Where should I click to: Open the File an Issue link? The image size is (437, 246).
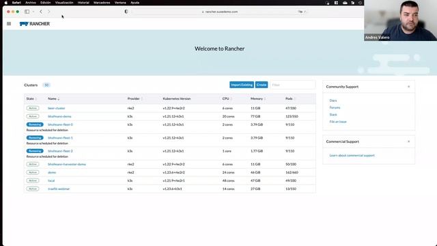[x=338, y=122]
